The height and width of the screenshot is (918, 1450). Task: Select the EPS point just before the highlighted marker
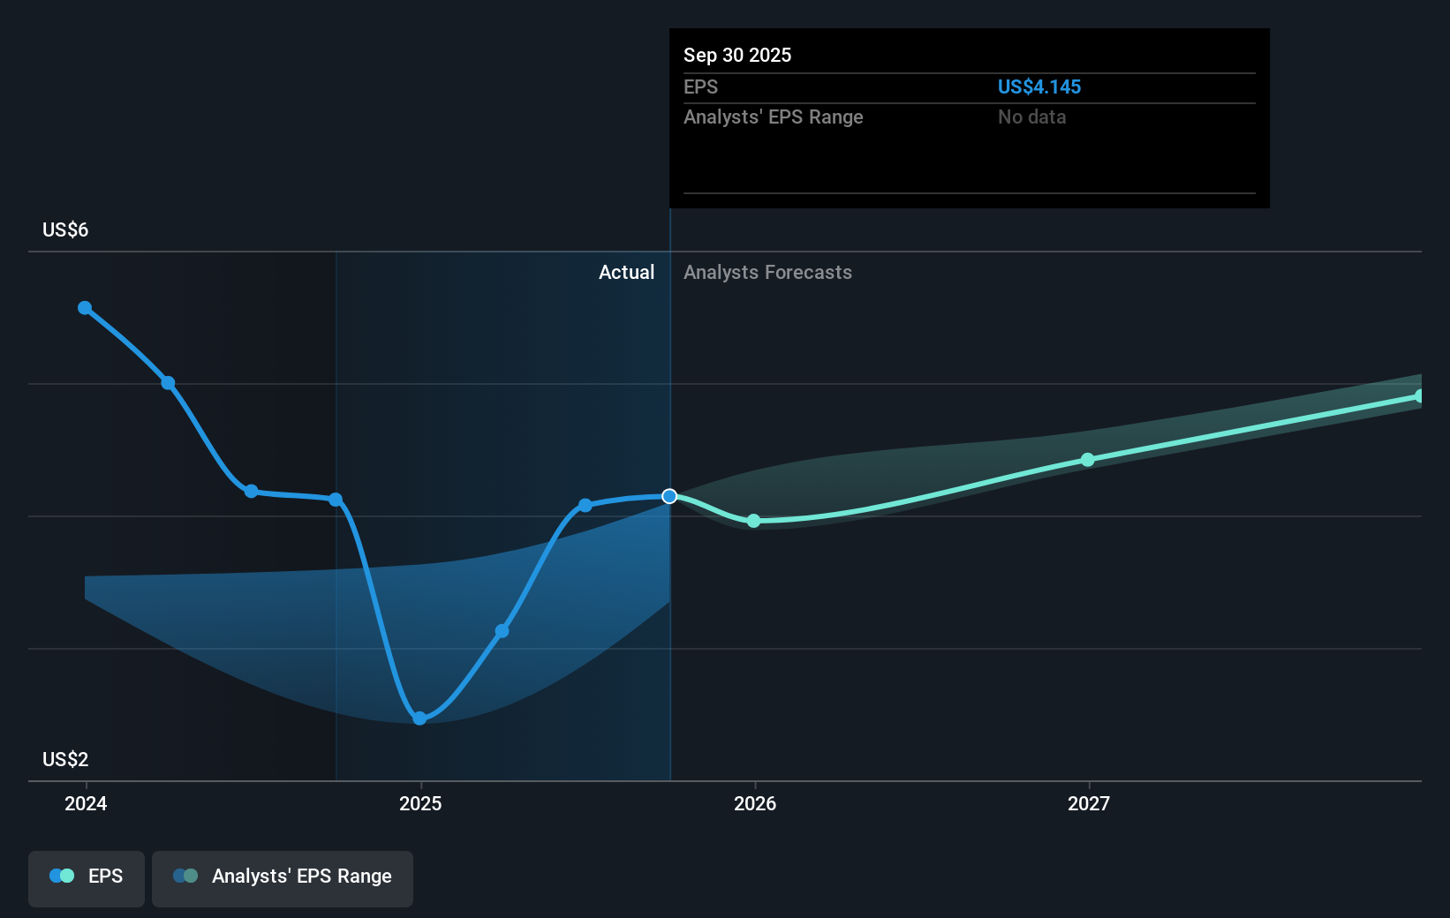pyautogui.click(x=585, y=506)
